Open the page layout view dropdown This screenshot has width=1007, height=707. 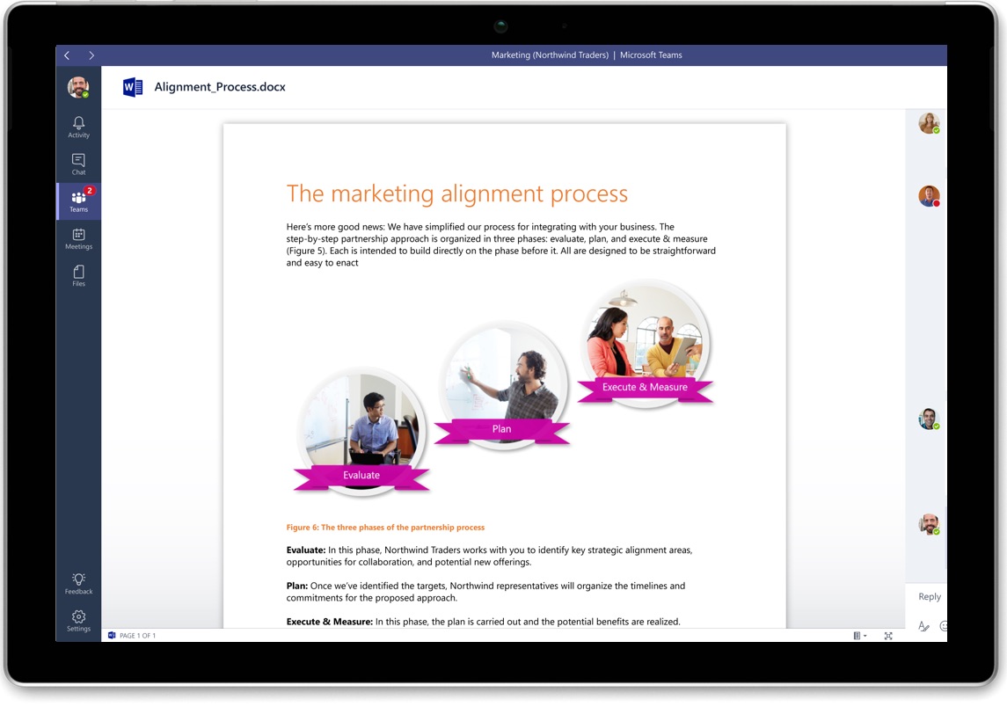click(860, 636)
